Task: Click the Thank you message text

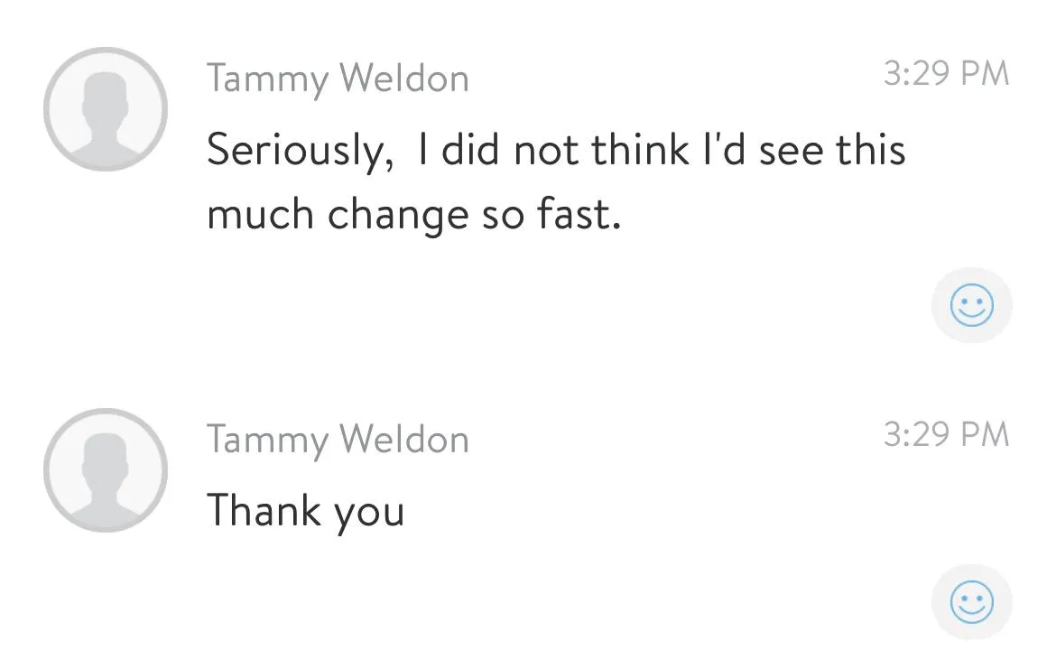Action: 305,511
